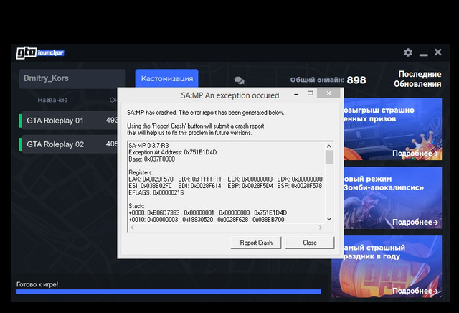Click the blue download progress bar

(x=169, y=291)
